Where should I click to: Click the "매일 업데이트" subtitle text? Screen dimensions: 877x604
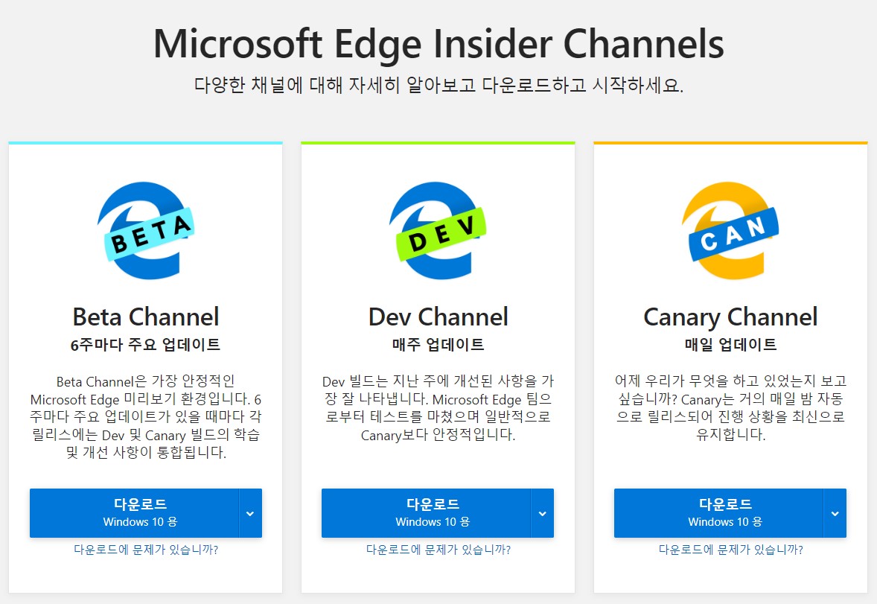(730, 344)
